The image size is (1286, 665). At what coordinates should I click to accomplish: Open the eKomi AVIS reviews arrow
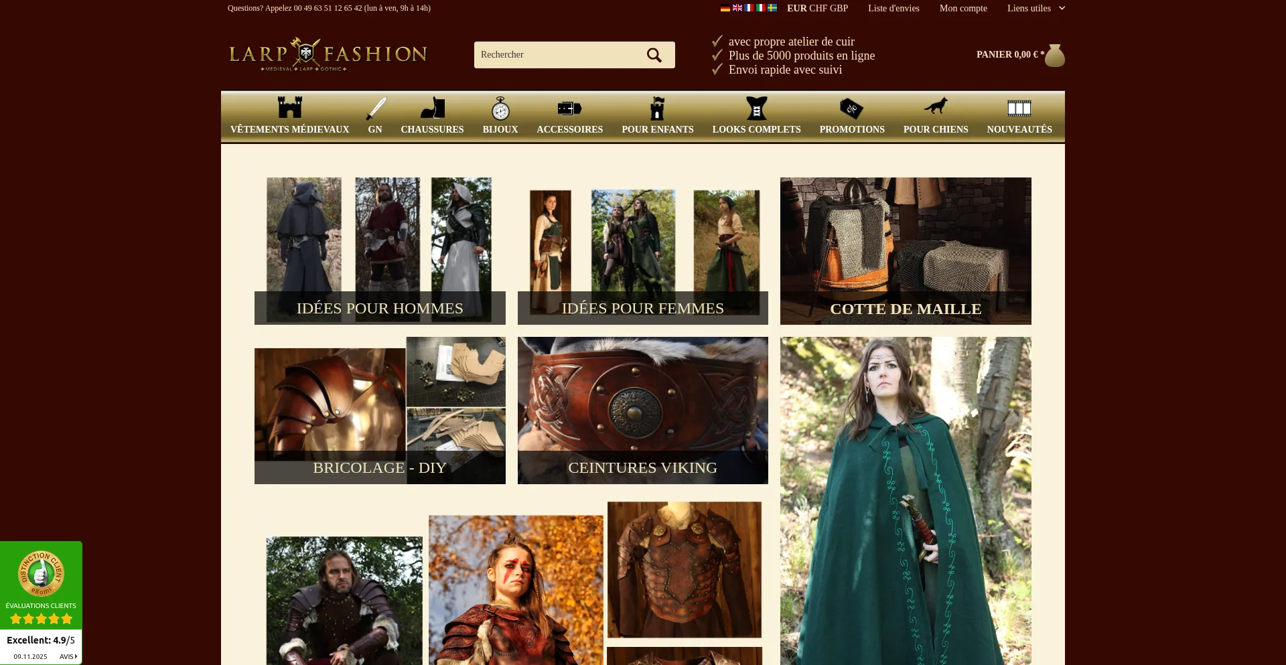click(x=68, y=656)
